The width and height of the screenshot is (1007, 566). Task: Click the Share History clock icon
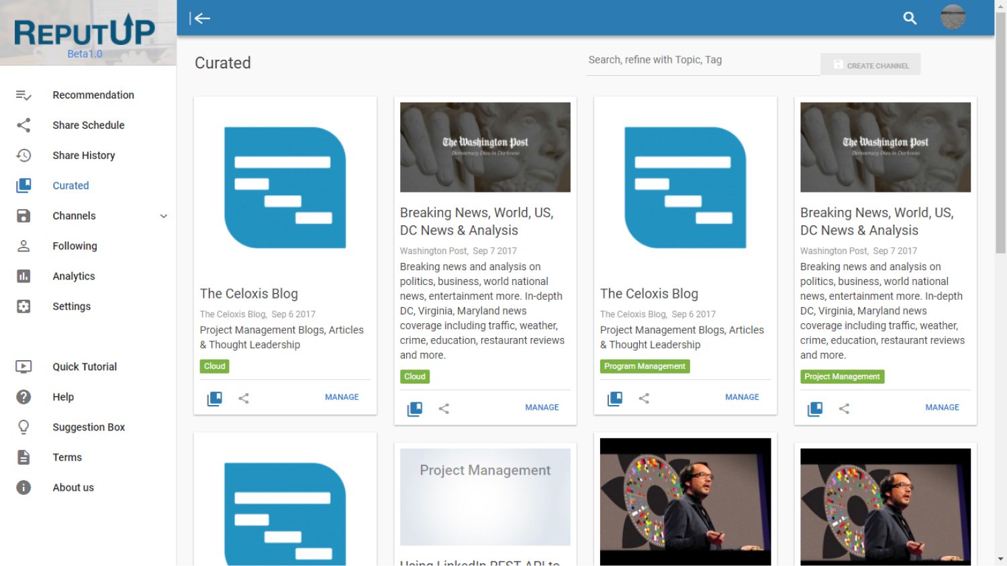(x=23, y=156)
